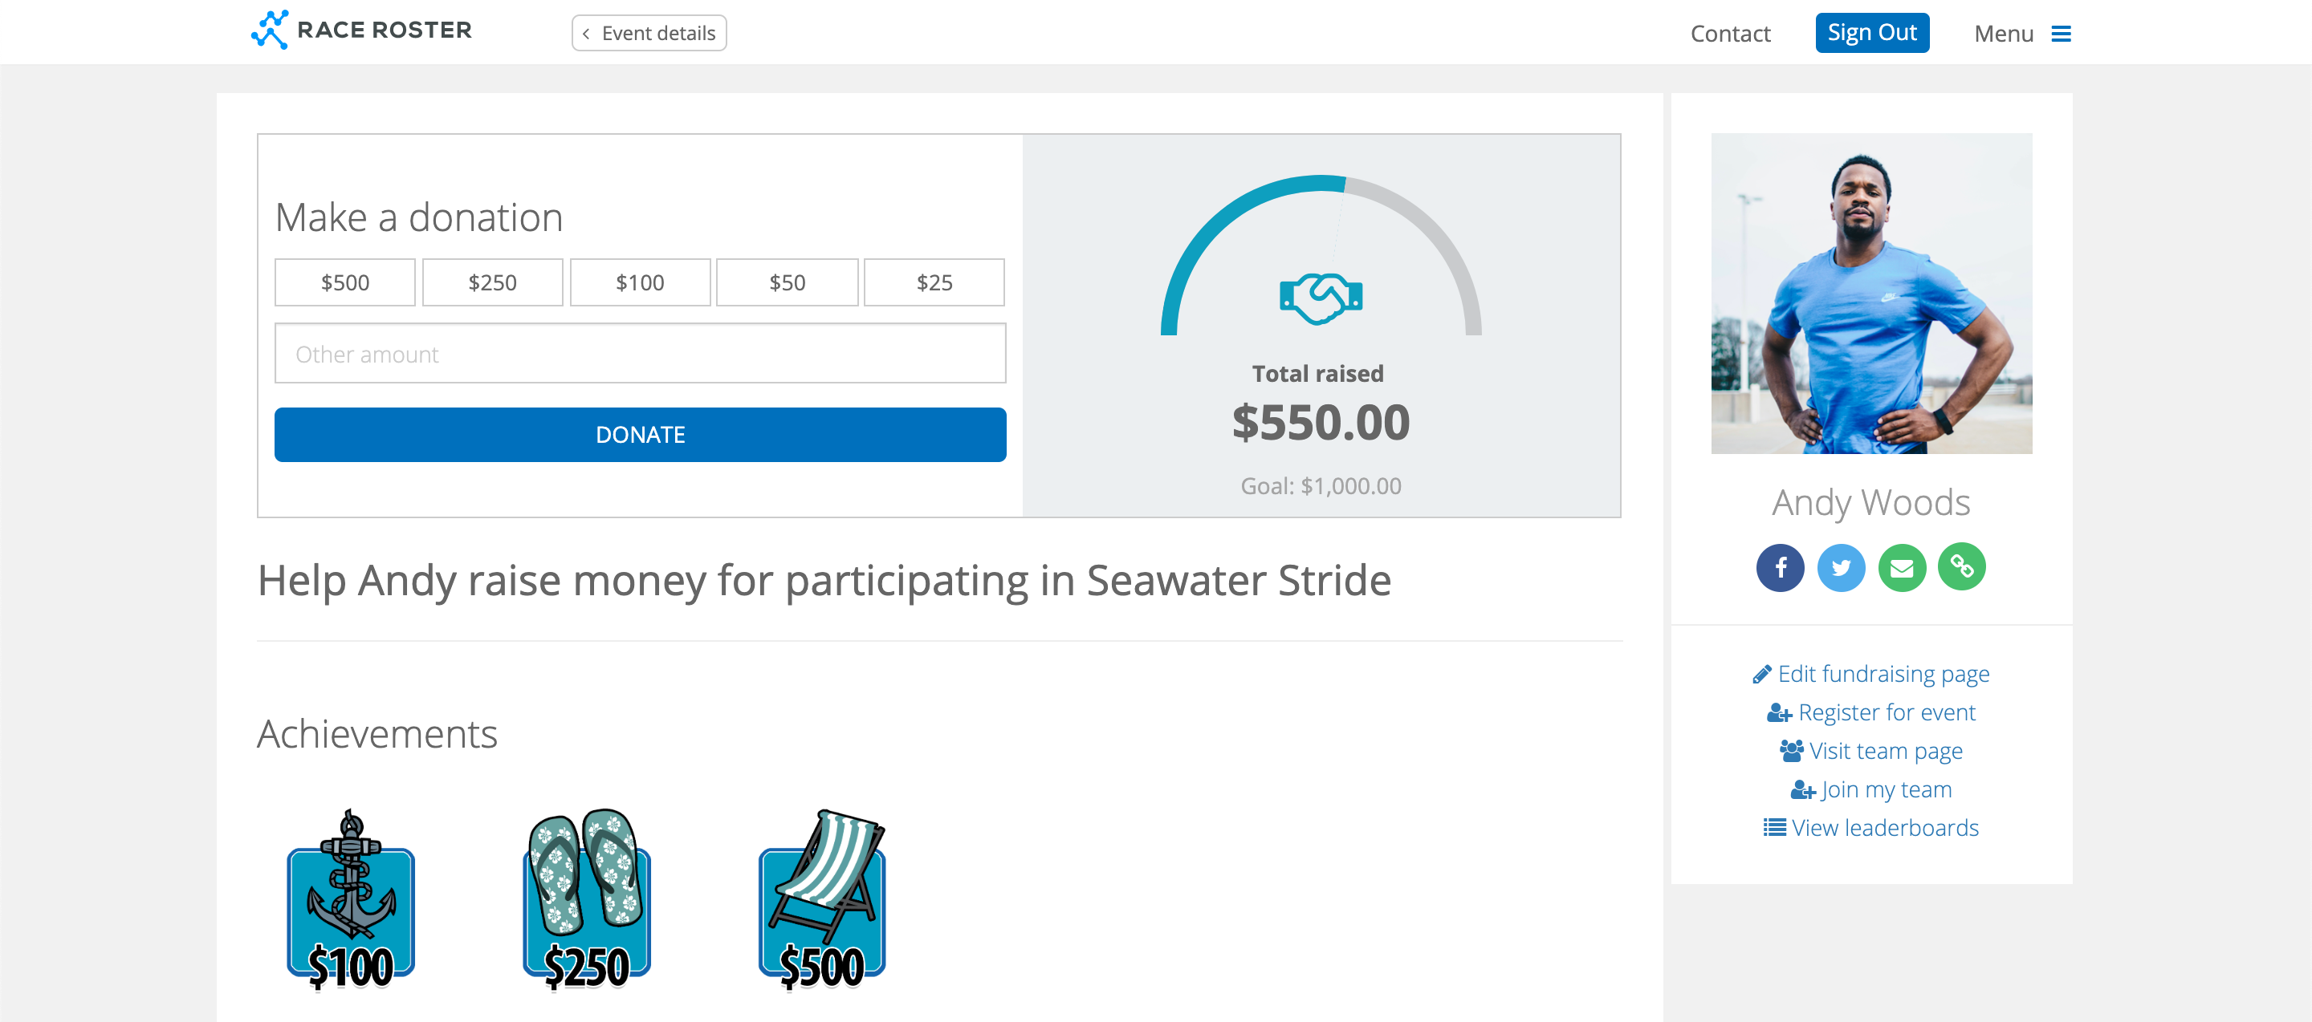Pick the $25 donation amount
2312x1022 pixels.
[x=934, y=282]
